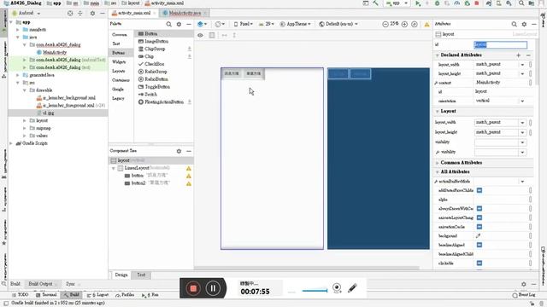Toggle alwaysDrawnWithCache attribute box
Image resolution: width=547 pixels, height=307 pixels.
click(x=479, y=208)
